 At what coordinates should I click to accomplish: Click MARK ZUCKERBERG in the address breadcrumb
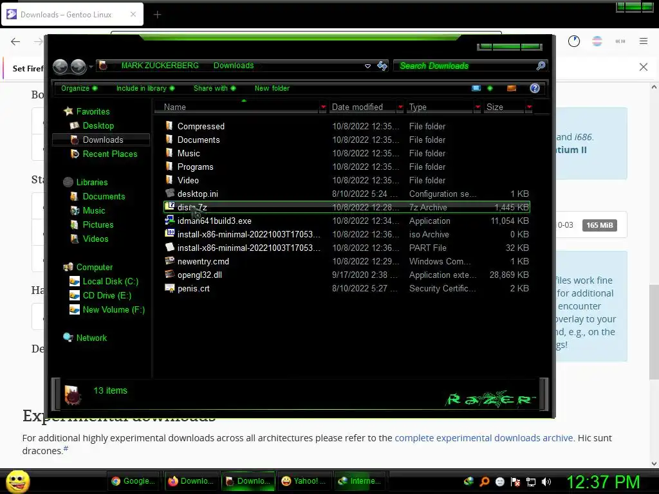coord(160,66)
